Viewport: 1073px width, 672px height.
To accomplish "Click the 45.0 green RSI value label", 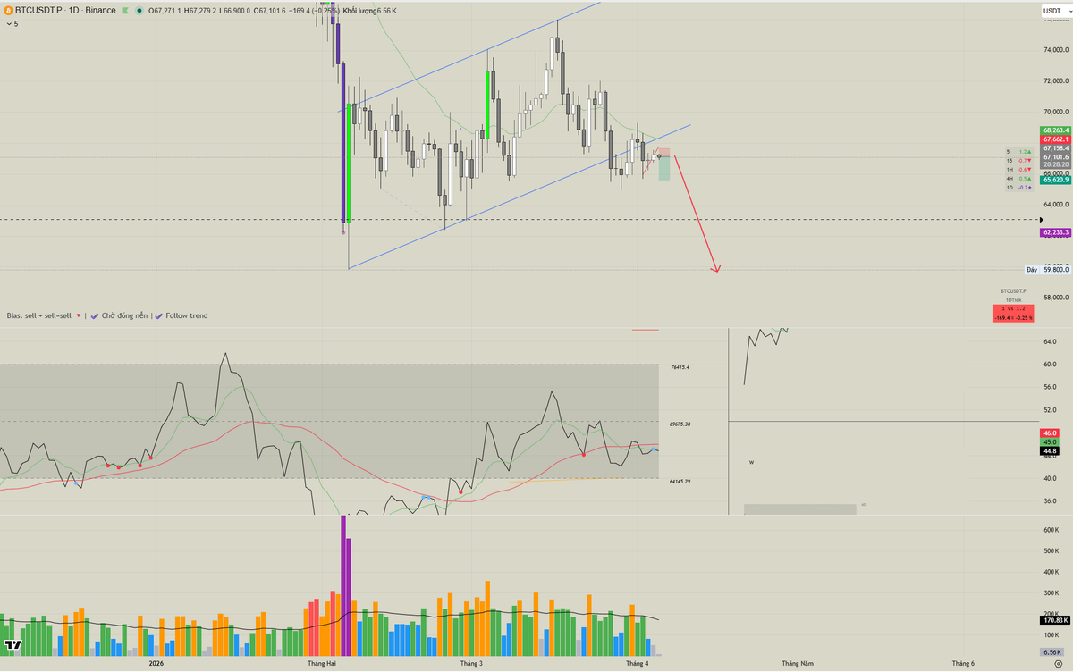I will (1050, 442).
